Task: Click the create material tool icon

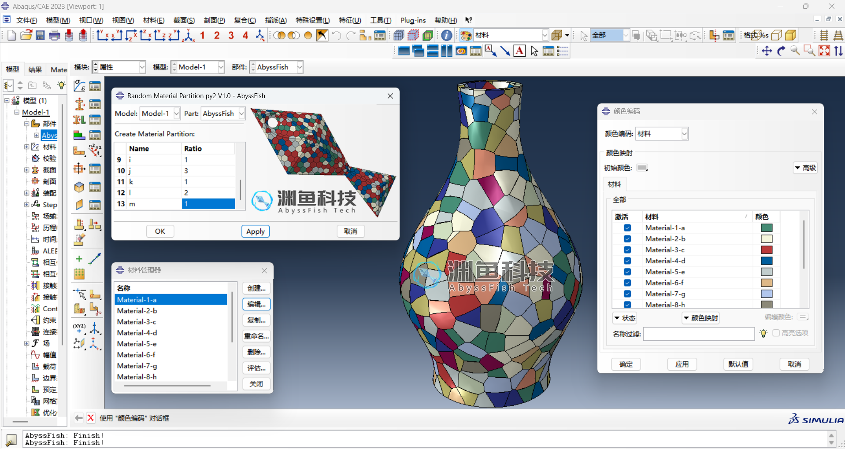Action: coord(79,86)
